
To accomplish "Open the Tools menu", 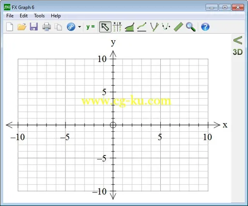I will tap(39, 16).
